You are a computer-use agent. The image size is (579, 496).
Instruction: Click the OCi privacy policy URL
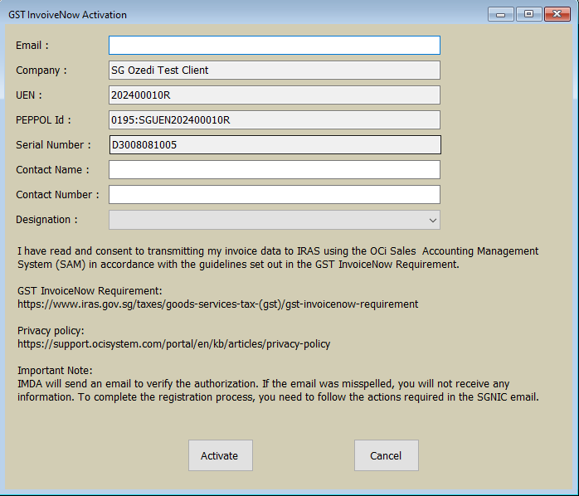pyautogui.click(x=173, y=343)
